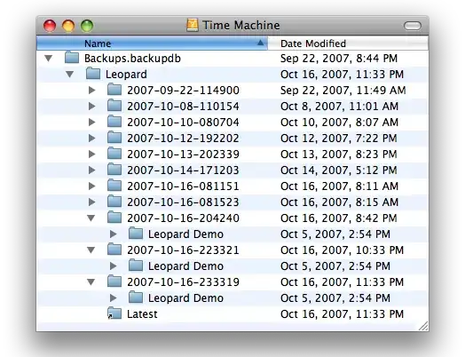The image size is (465, 357).
Task: Expand the 2007-10-10-080704 folder
Action: click(92, 123)
